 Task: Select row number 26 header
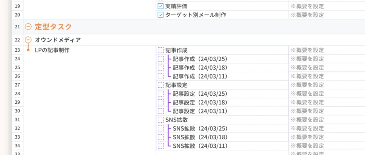(17, 76)
